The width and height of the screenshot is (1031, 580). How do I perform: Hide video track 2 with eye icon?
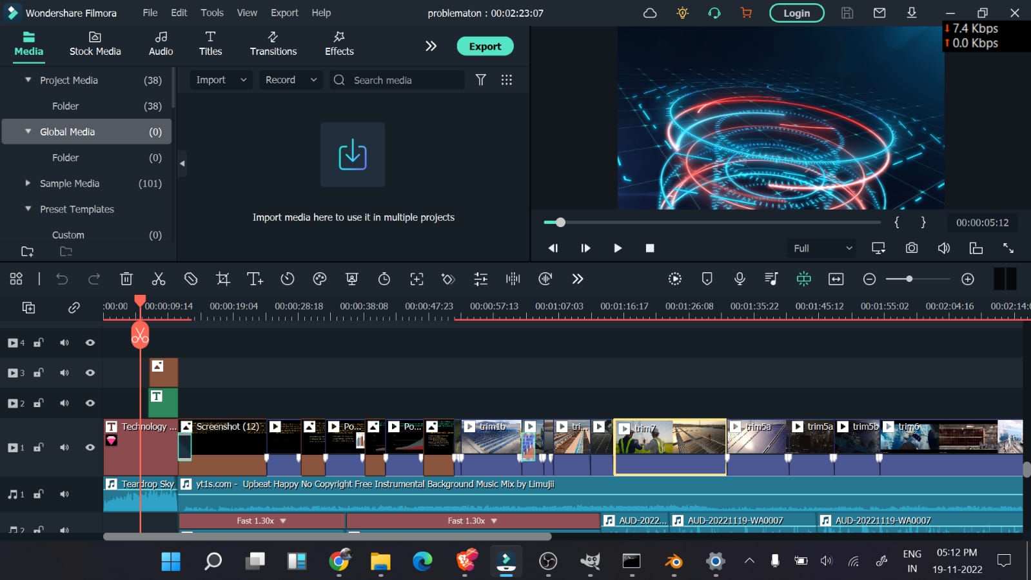[x=90, y=403]
